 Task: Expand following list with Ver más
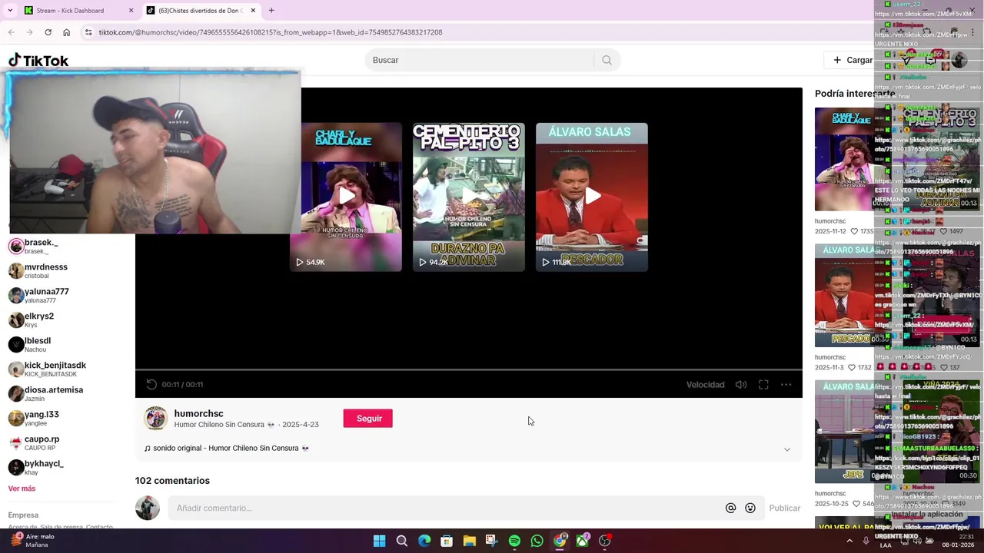click(x=22, y=488)
